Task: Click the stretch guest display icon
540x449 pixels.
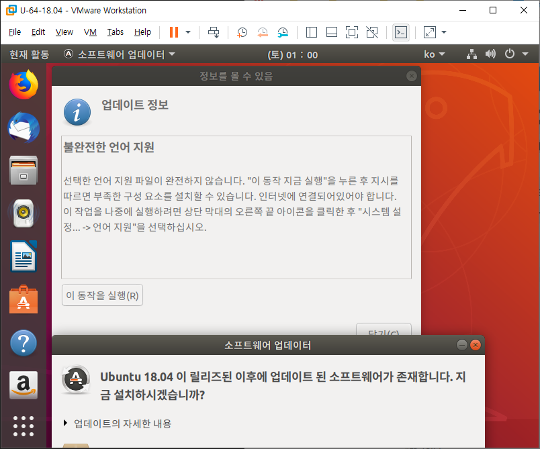Action: point(430,32)
